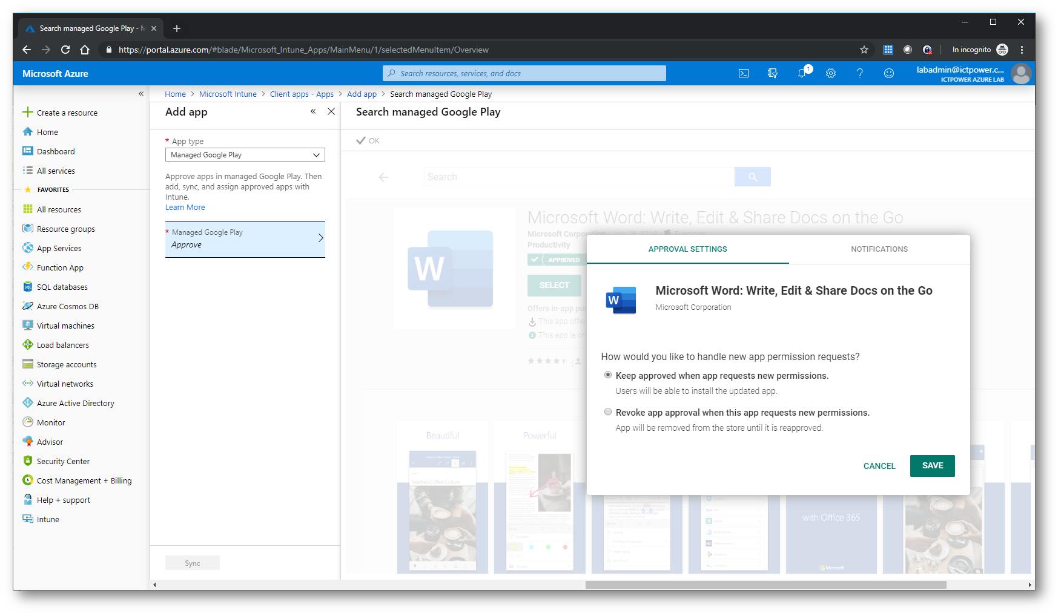Click the Client apps - Apps breadcrumb

coord(302,94)
